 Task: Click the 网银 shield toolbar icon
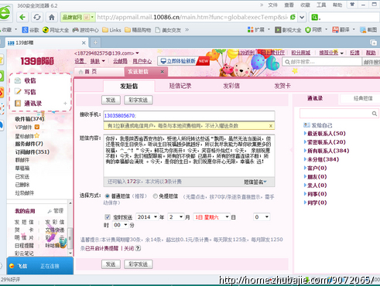(x=307, y=30)
